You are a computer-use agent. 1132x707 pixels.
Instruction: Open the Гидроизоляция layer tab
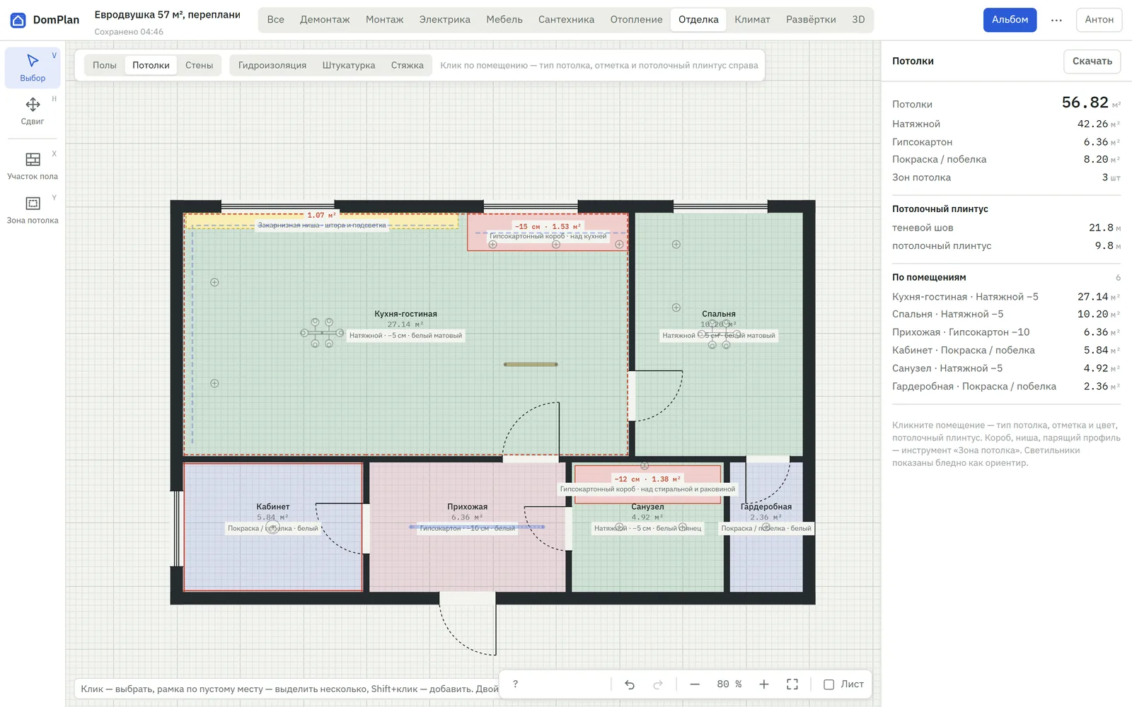pyautogui.click(x=272, y=65)
